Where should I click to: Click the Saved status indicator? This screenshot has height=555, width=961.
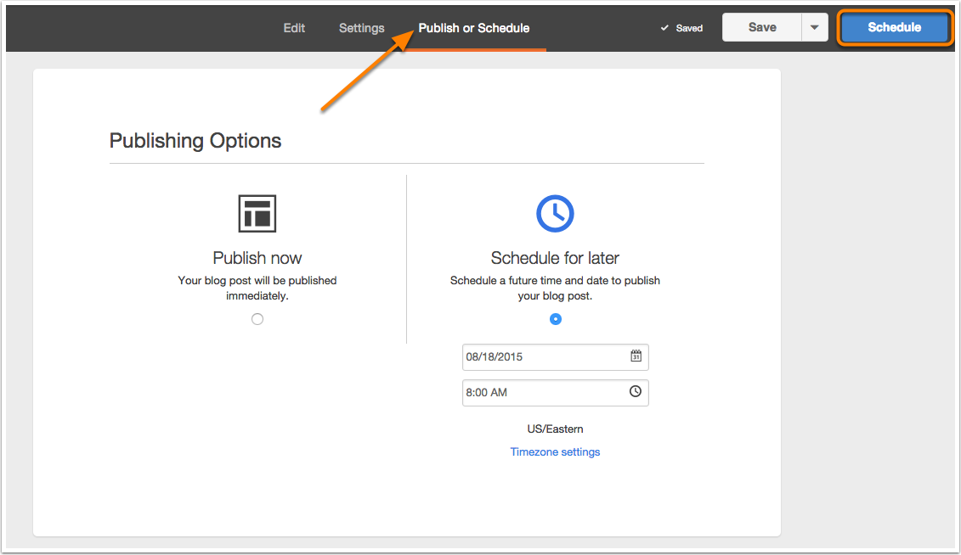click(681, 28)
